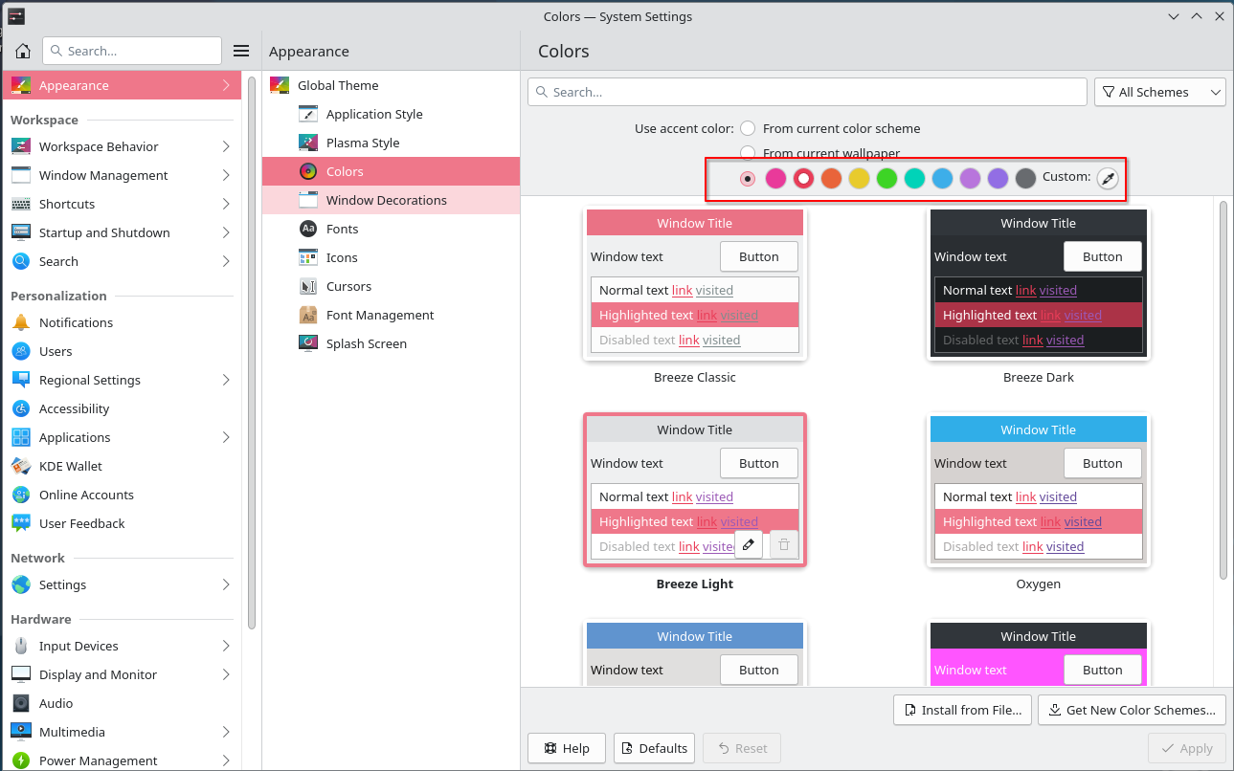Click the Regional Settings icon
Screen dimensions: 1234x771
coord(21,380)
